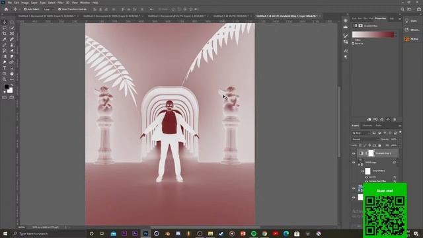Open the File menu
This screenshot has height=238, width=423.
click(9, 3)
